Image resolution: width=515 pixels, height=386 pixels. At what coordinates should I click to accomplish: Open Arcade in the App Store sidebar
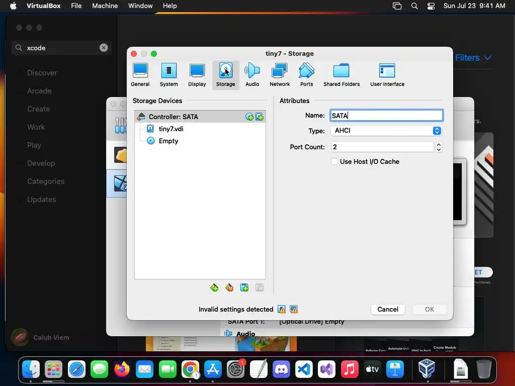39,91
